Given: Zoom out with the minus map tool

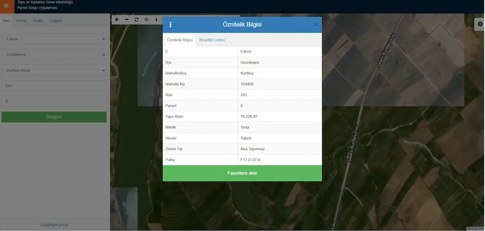Looking at the screenshot, I should click(x=127, y=19).
